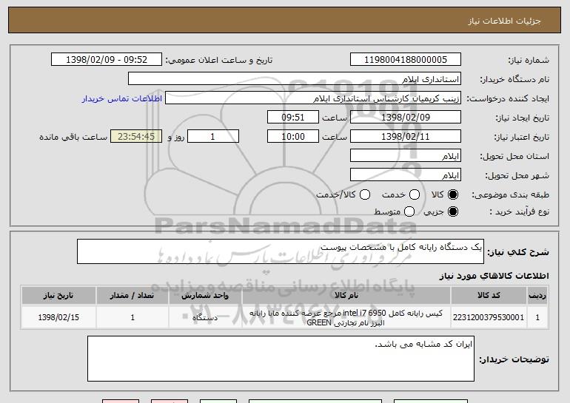Image resolution: width=570 pixels, height=403 pixels.
Task: Click the countdown timer 23:54:45
Action: click(136, 137)
